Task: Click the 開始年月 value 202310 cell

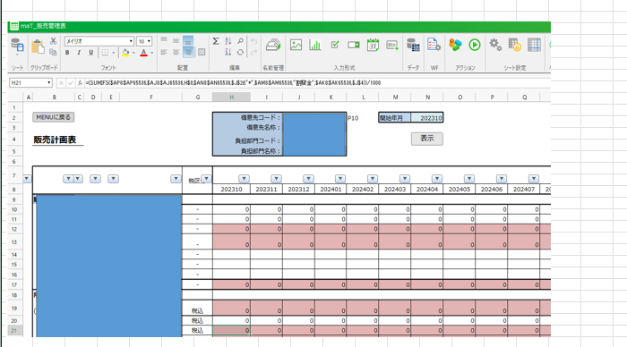Action: tap(427, 118)
